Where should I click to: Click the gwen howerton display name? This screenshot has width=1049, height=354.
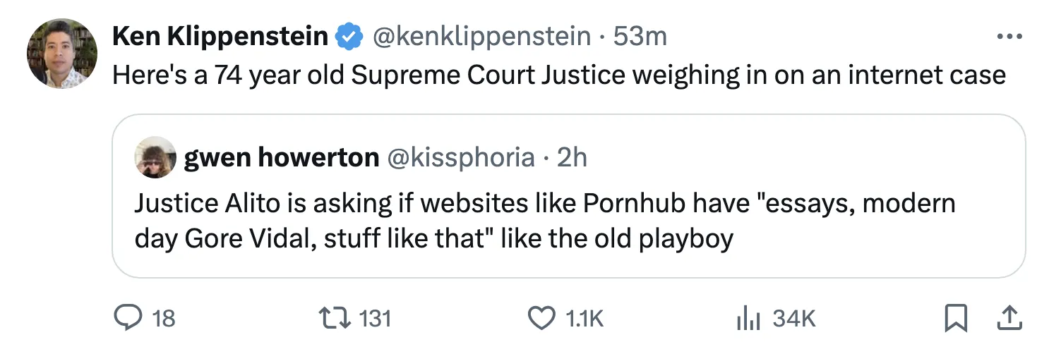(x=281, y=157)
